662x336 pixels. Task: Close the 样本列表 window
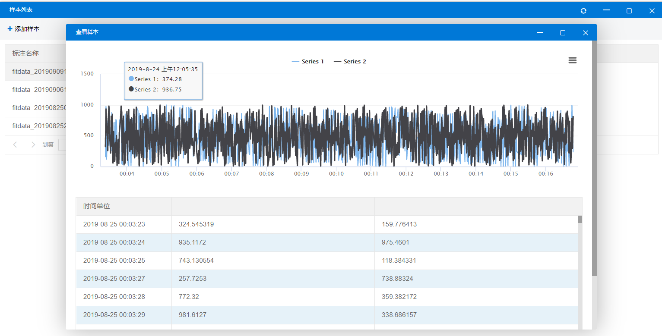point(652,11)
